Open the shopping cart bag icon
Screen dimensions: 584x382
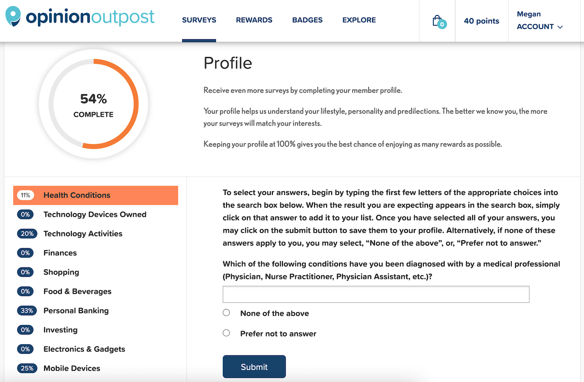437,20
